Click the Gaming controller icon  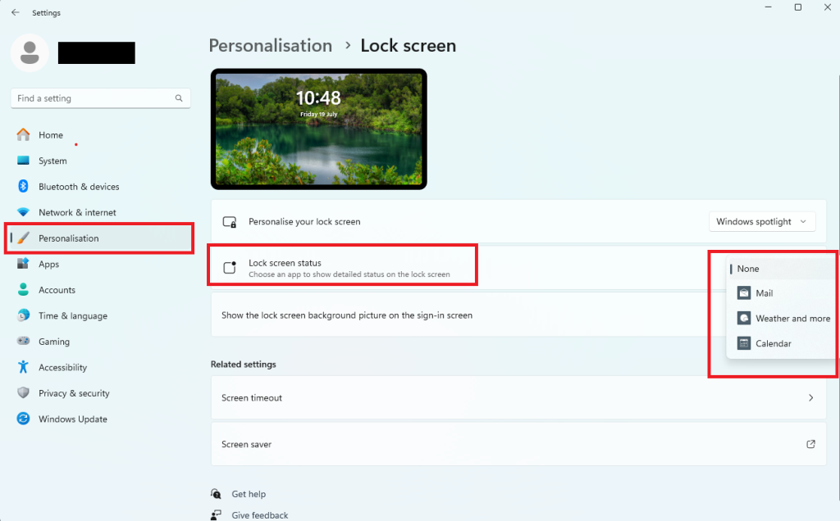[x=23, y=341]
